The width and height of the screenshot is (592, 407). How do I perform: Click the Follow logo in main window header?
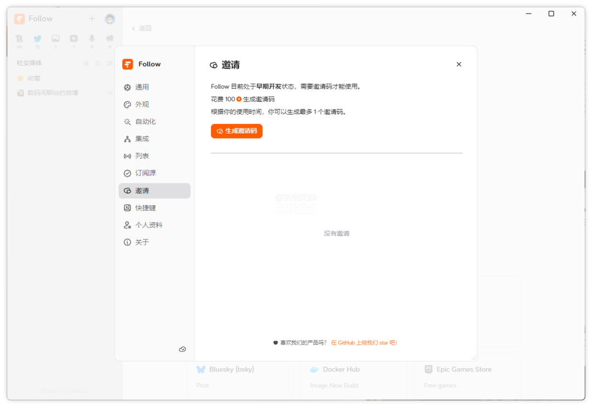tap(20, 19)
